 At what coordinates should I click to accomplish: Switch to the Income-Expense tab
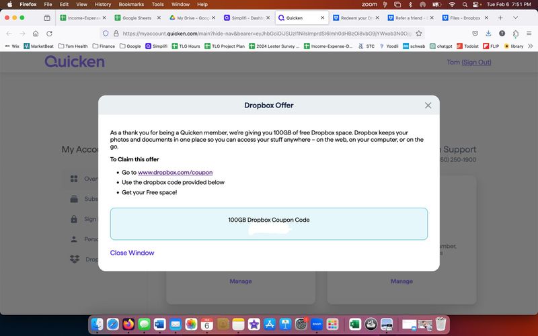tap(83, 18)
